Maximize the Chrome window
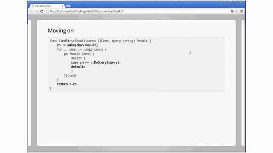 (x=235, y=2)
